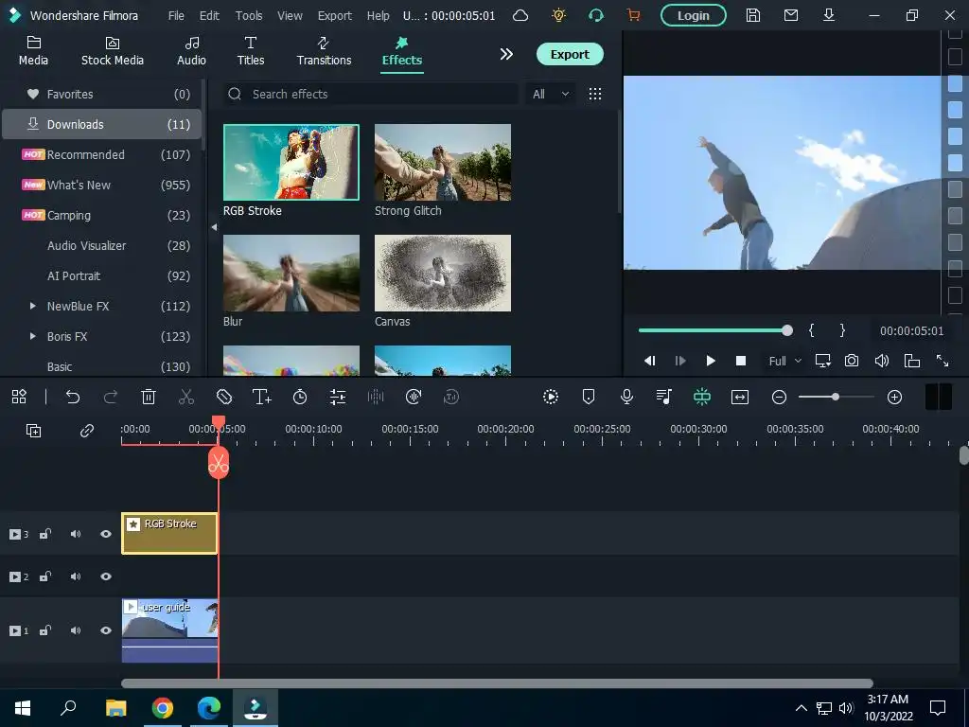Expand more tabs with double chevron
The height and width of the screenshot is (727, 969).
506,54
